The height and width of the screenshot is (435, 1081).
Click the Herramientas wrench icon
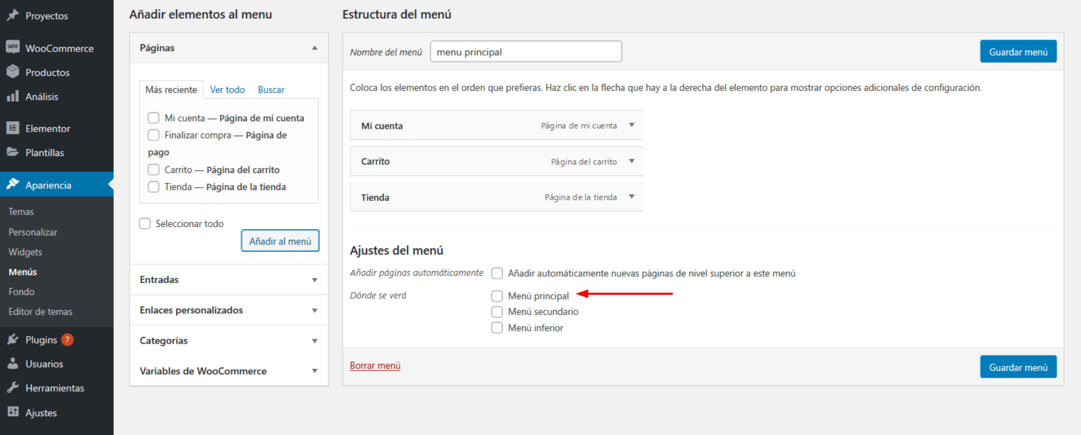pyautogui.click(x=12, y=387)
